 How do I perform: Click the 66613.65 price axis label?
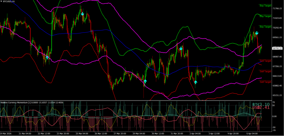click(278, 76)
